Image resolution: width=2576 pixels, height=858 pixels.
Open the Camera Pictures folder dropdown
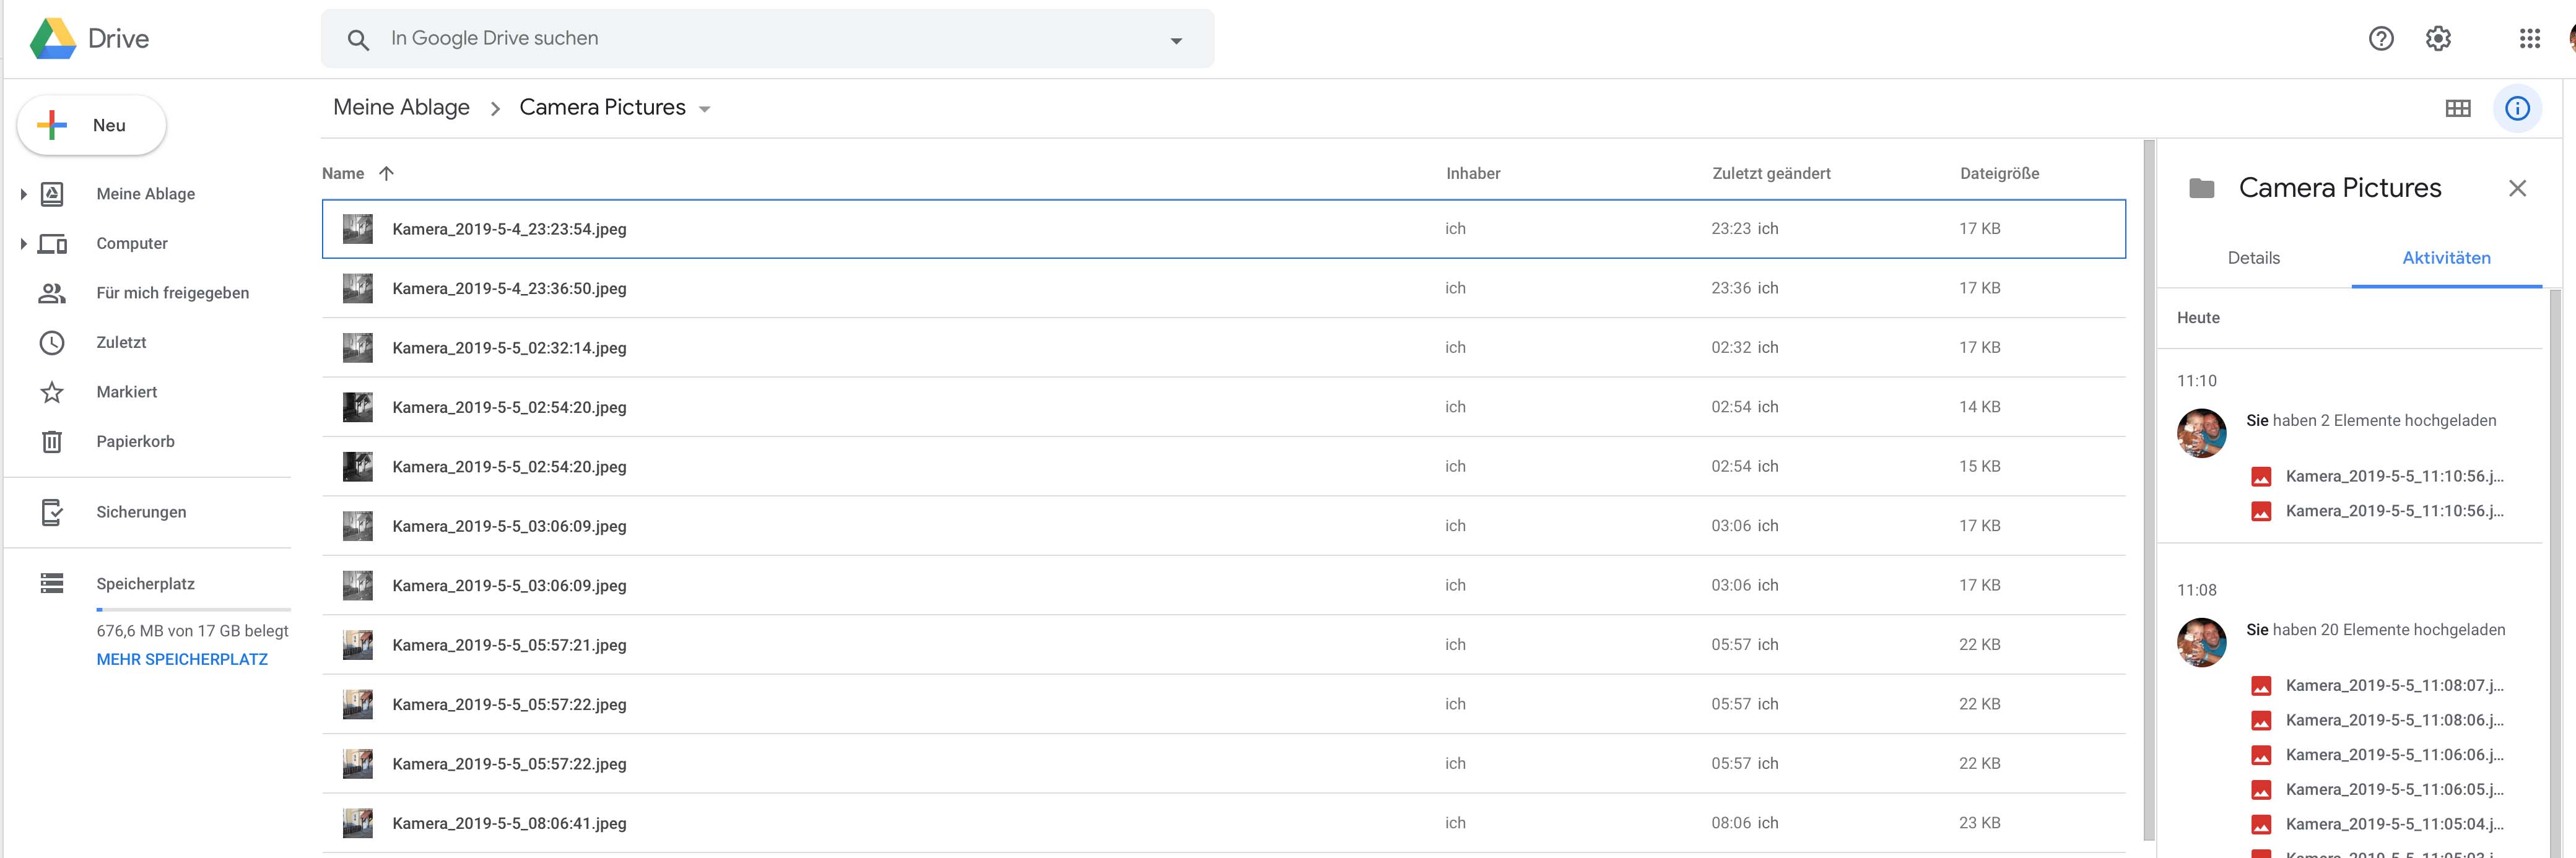click(704, 109)
